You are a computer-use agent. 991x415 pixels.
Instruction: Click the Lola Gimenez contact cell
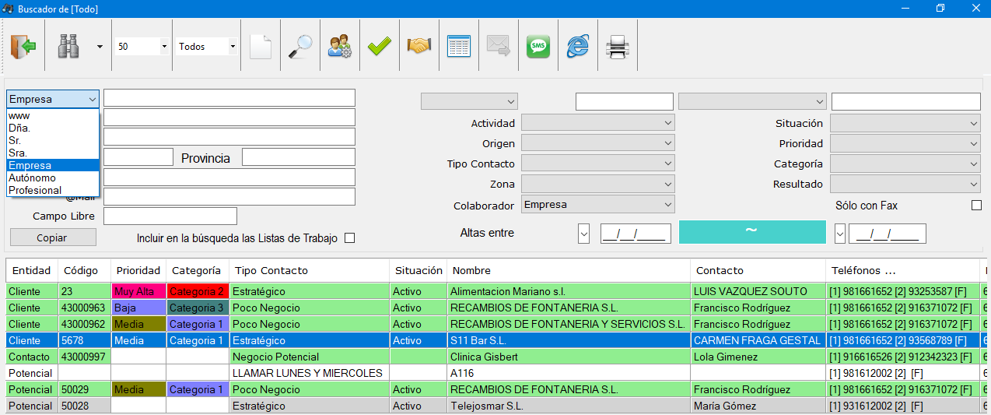coord(758,357)
